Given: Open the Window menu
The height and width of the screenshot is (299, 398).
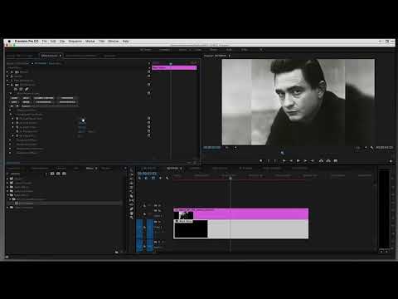Looking at the screenshot, I should click(x=114, y=41).
